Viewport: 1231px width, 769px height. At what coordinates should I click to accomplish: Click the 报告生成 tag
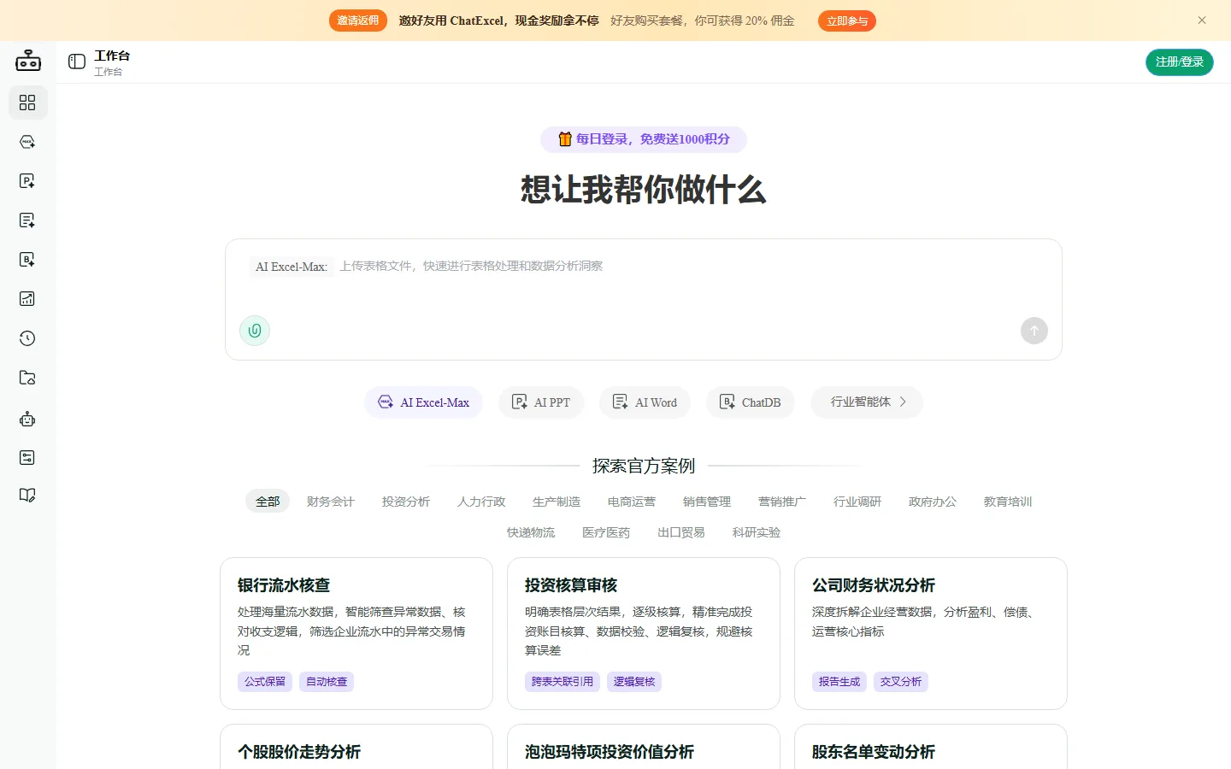(x=839, y=682)
